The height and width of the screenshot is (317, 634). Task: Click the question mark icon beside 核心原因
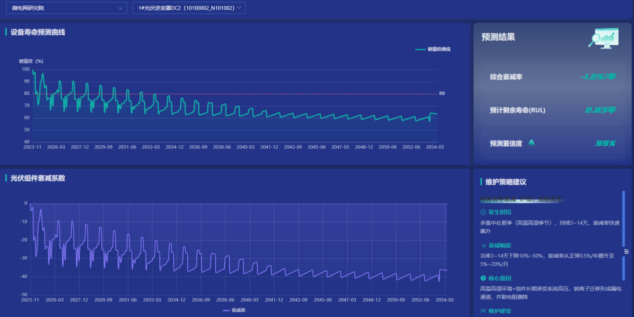tap(483, 278)
